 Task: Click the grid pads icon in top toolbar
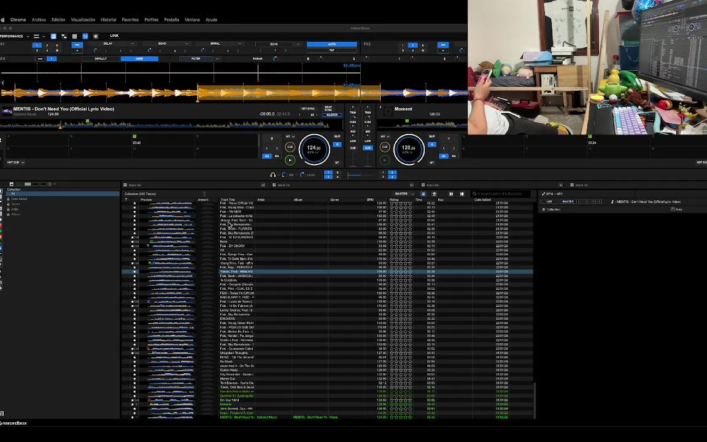74,36
